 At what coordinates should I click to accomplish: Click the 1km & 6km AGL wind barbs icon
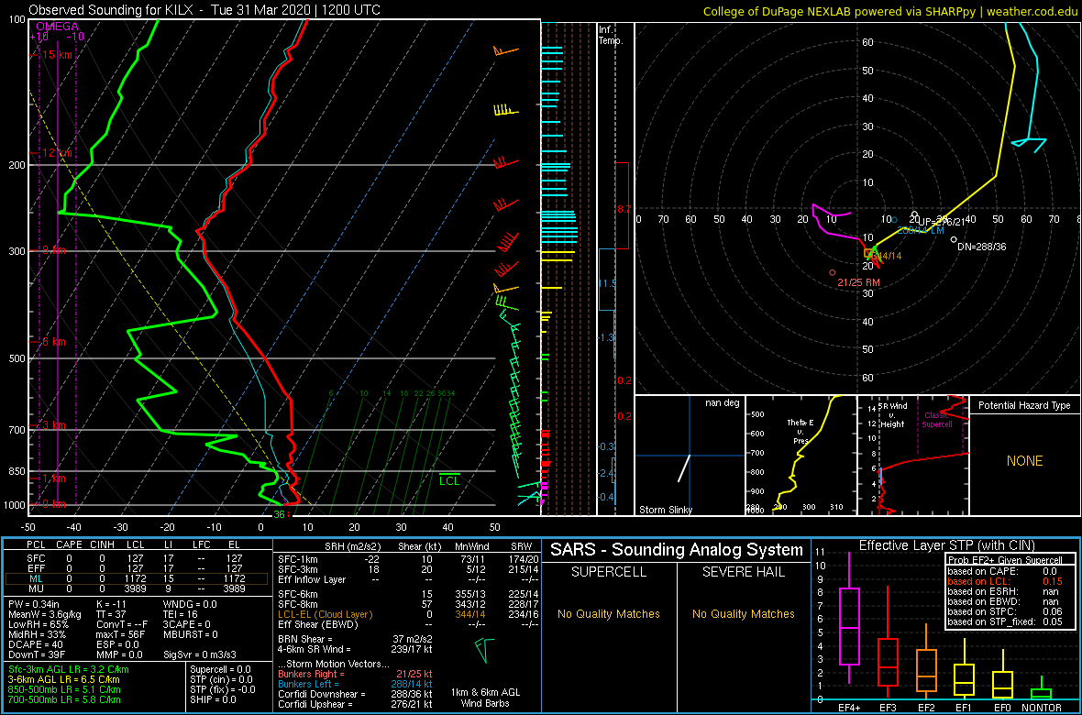tap(484, 649)
